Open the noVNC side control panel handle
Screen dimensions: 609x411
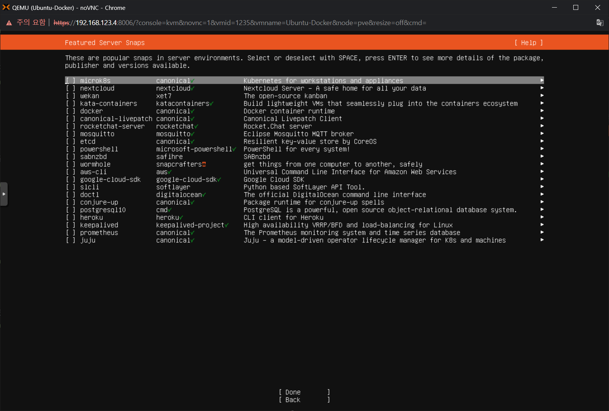pyautogui.click(x=4, y=194)
